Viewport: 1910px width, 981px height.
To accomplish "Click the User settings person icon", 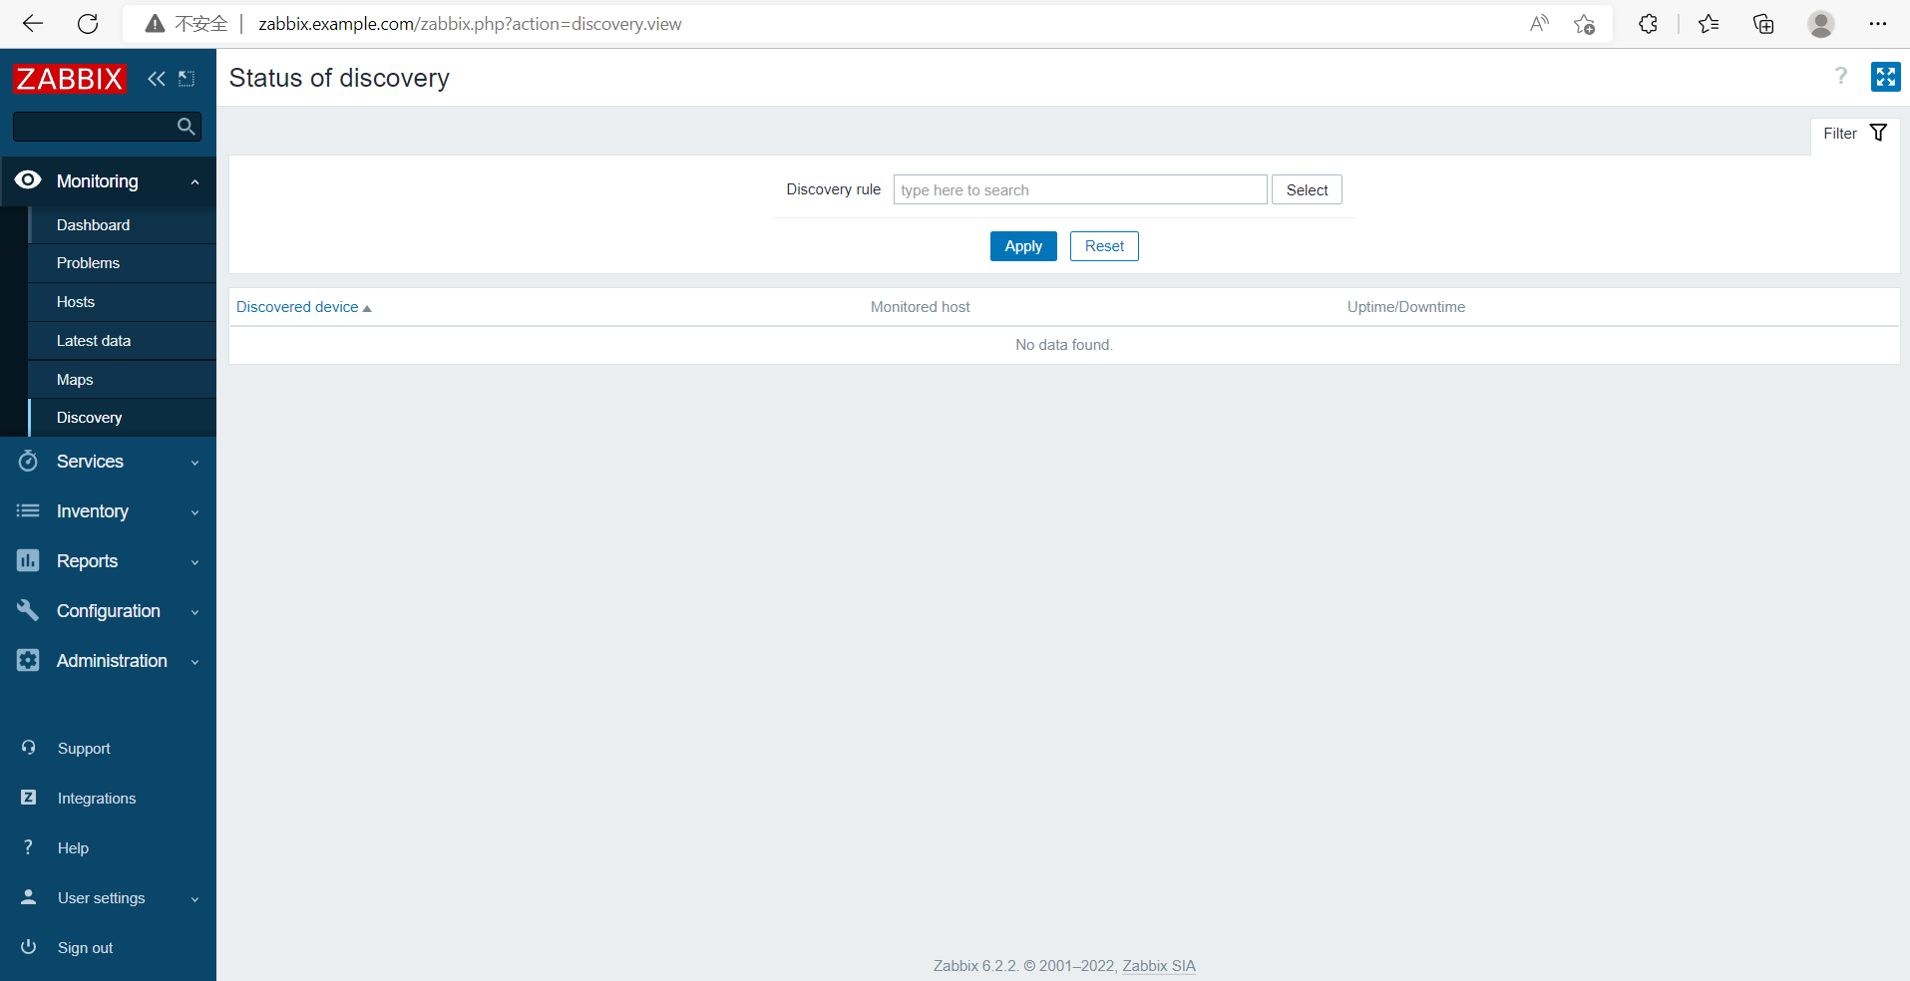I will 29,897.
